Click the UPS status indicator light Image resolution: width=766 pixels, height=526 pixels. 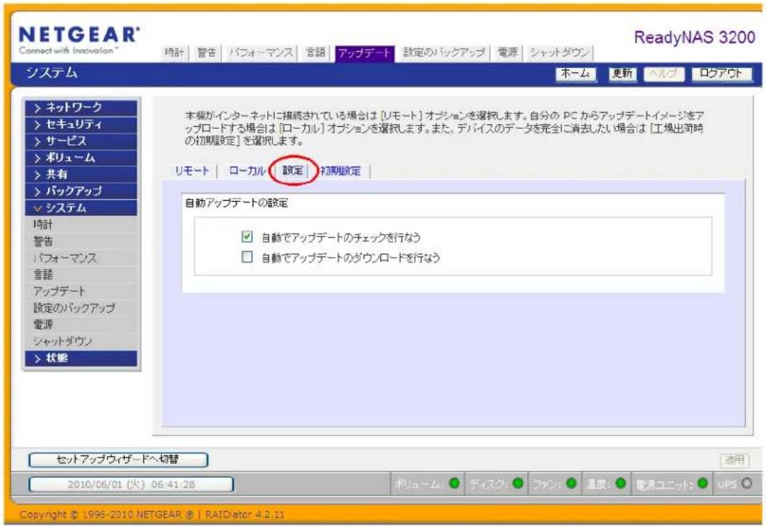(747, 484)
